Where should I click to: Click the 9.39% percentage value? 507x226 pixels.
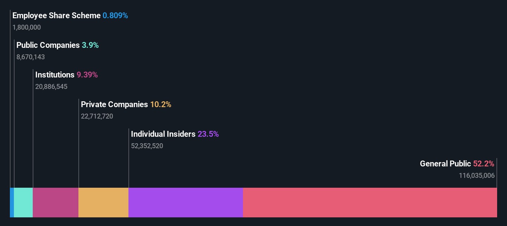click(x=87, y=75)
